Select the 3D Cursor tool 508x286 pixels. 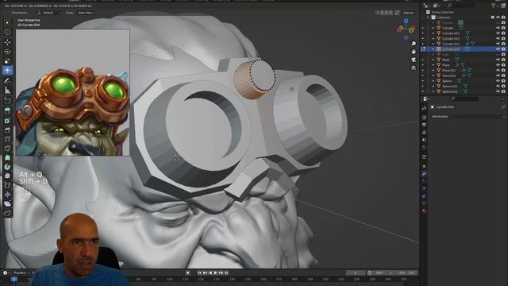coord(7,32)
